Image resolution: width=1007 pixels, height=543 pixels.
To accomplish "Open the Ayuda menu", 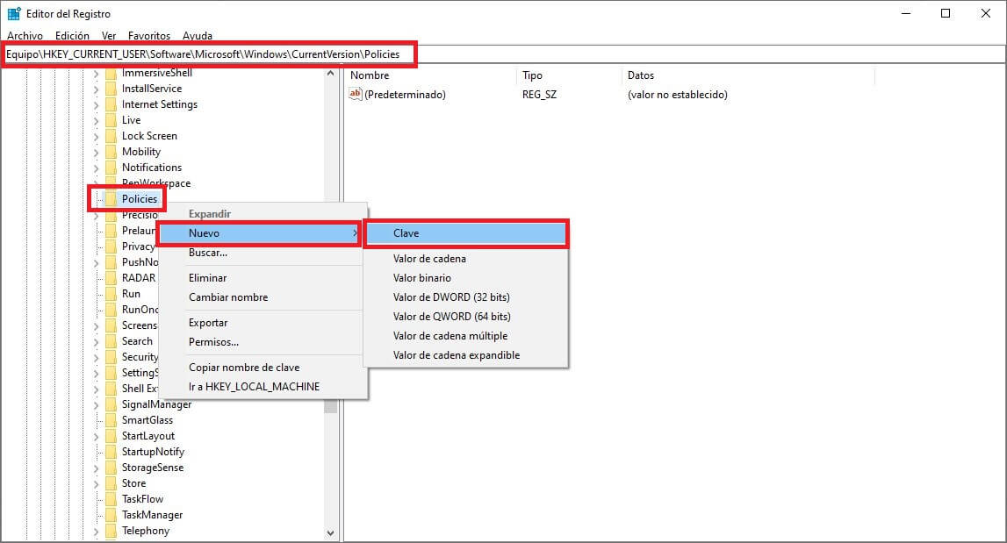I will point(198,36).
